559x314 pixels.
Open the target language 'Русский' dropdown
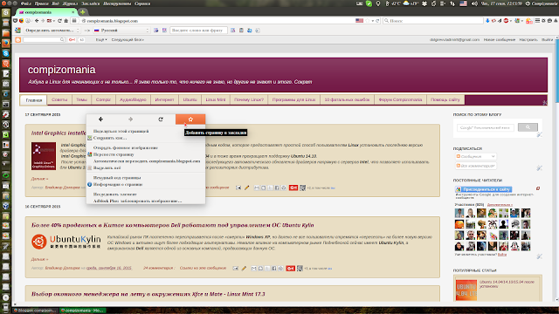(121, 31)
